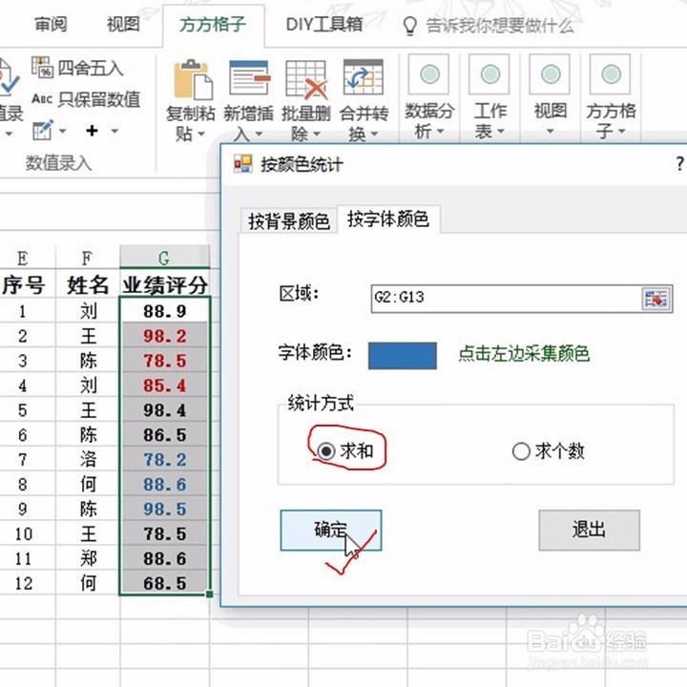Select the column F header
Image resolution: width=687 pixels, height=687 pixels.
(87, 258)
